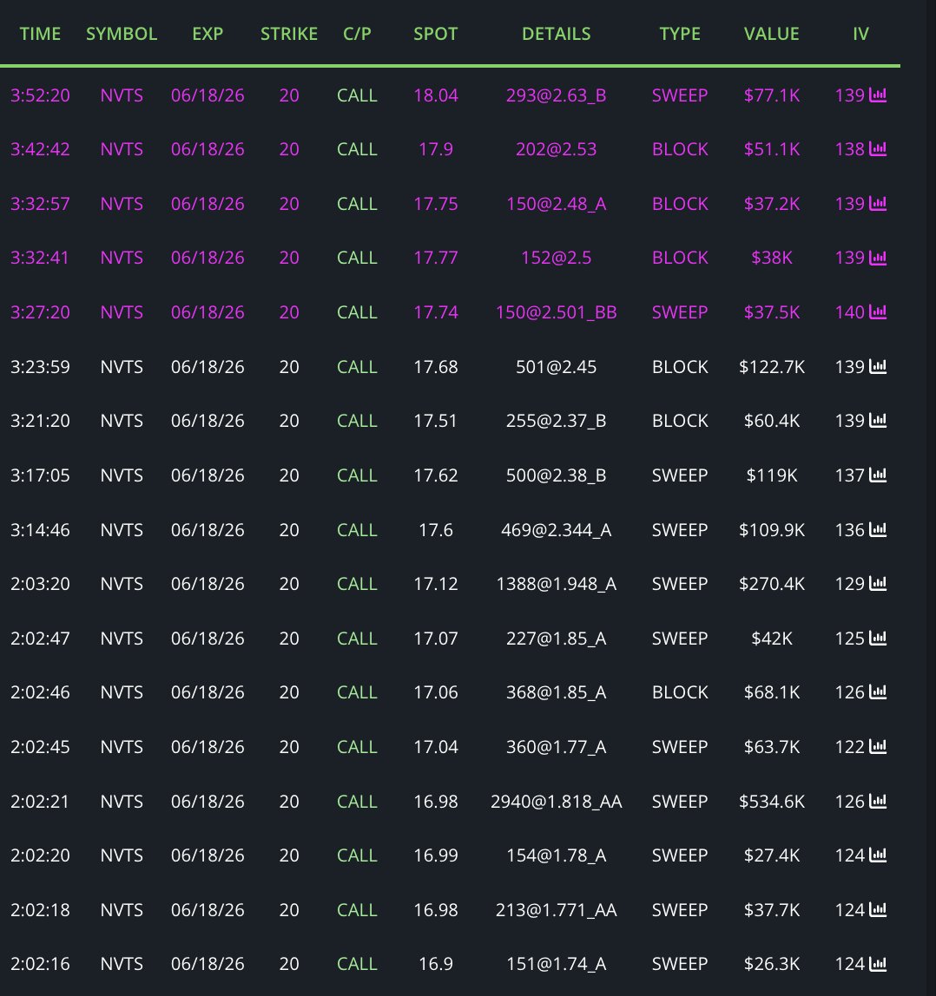Click details 1388@1.948_A
Image resolution: width=936 pixels, height=996 pixels.
(x=557, y=584)
